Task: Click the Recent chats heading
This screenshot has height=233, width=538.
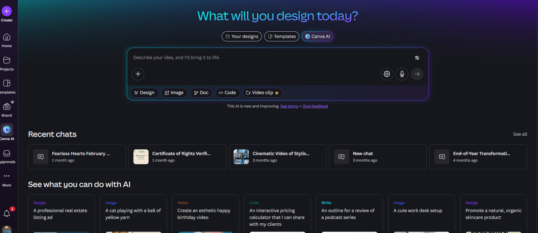Action: tap(52, 134)
